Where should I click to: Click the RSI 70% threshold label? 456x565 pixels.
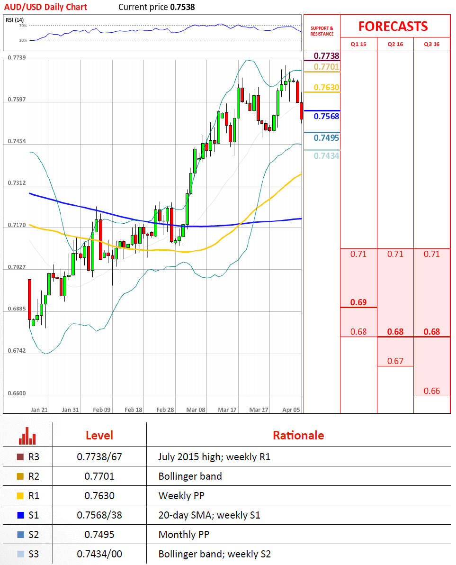23,26
